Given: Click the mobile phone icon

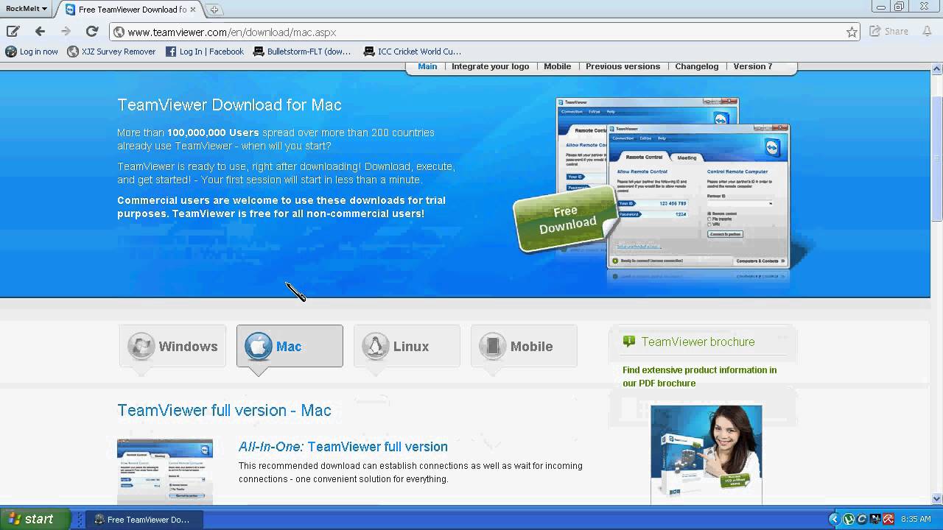Looking at the screenshot, I should point(492,346).
